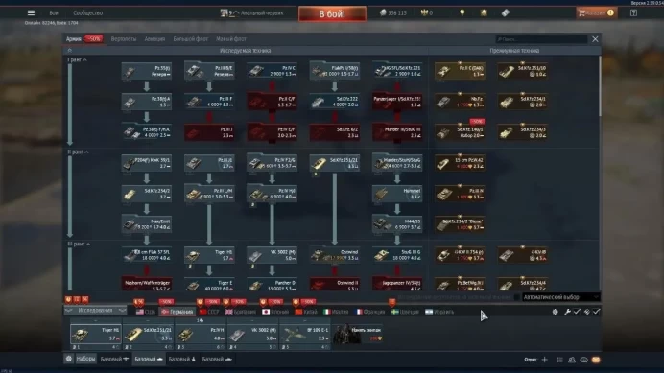The width and height of the screenshot is (664, 373).
Task: Select the СССР nation tab
Action: pyautogui.click(x=209, y=312)
